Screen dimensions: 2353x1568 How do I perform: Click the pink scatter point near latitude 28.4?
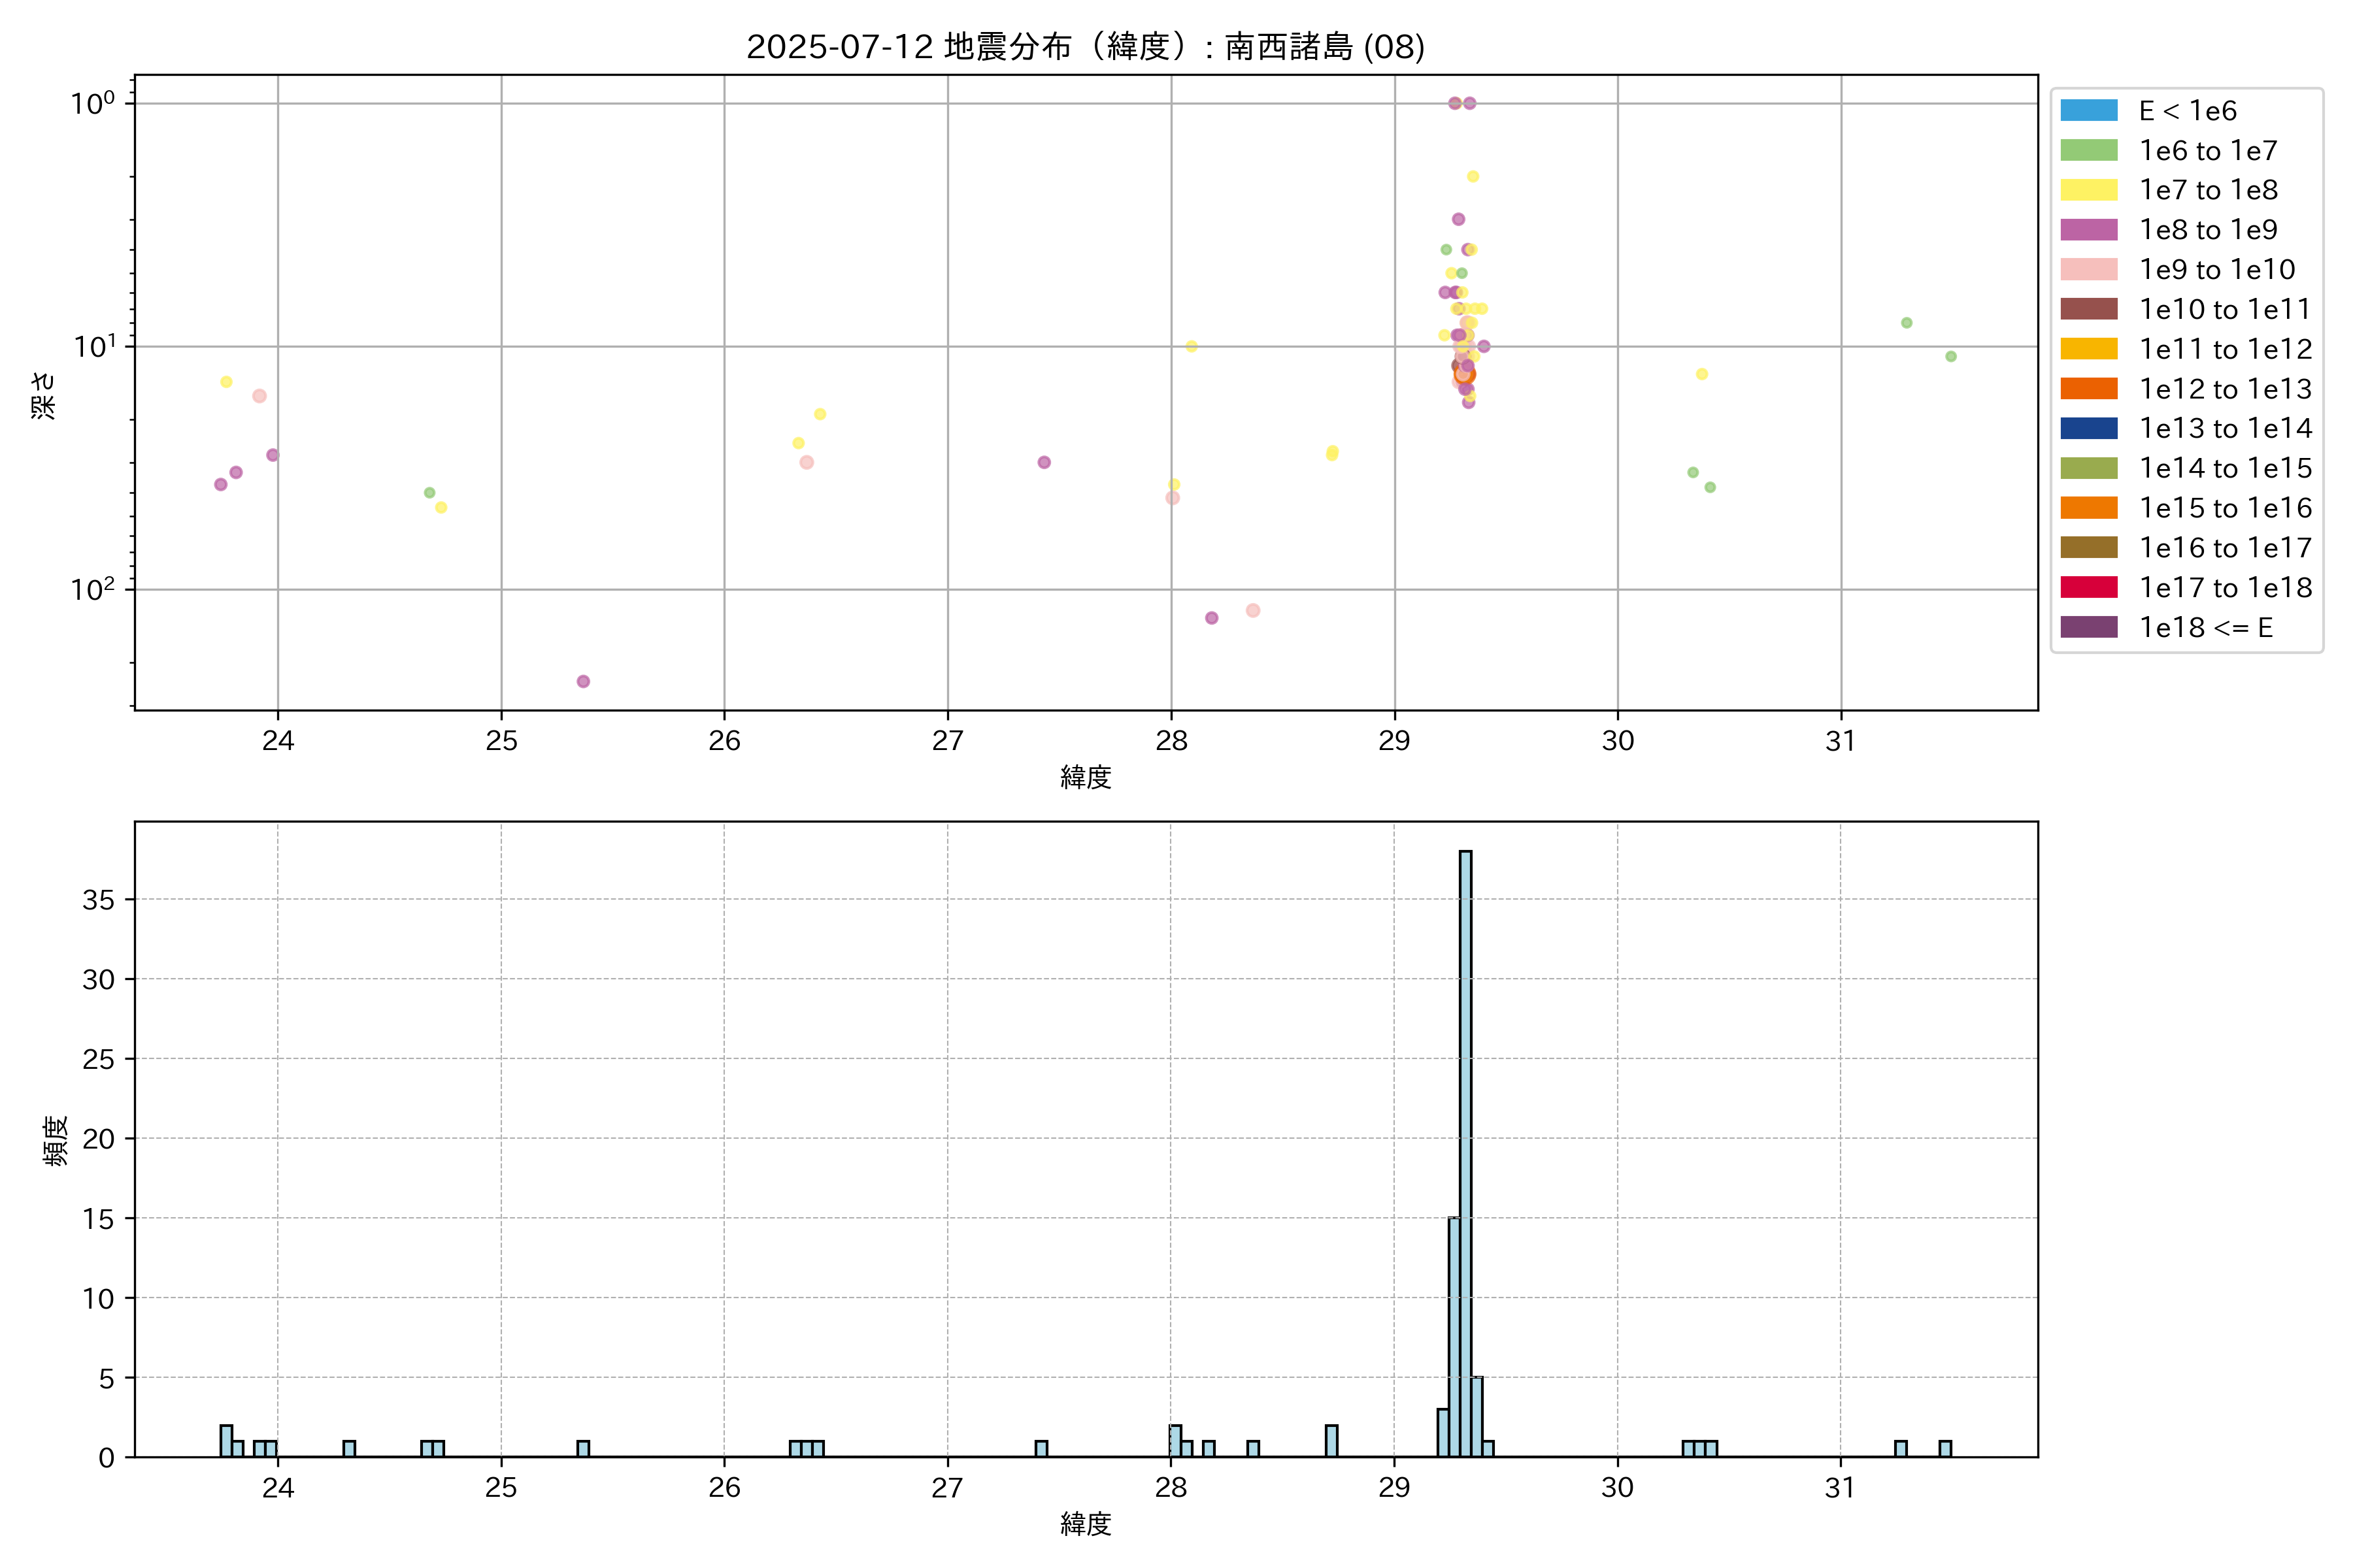tap(1252, 610)
